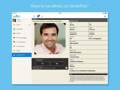Image resolution: width=120 pixels, height=90 pixels.
Task: Click the height value 176 cm
Action: (x=92, y=29)
